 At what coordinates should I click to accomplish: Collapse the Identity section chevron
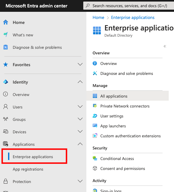coord(80,82)
